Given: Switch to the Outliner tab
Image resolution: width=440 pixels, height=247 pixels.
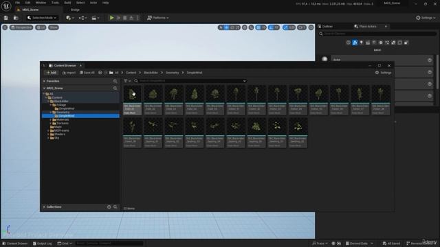Looking at the screenshot, I should (x=325, y=26).
